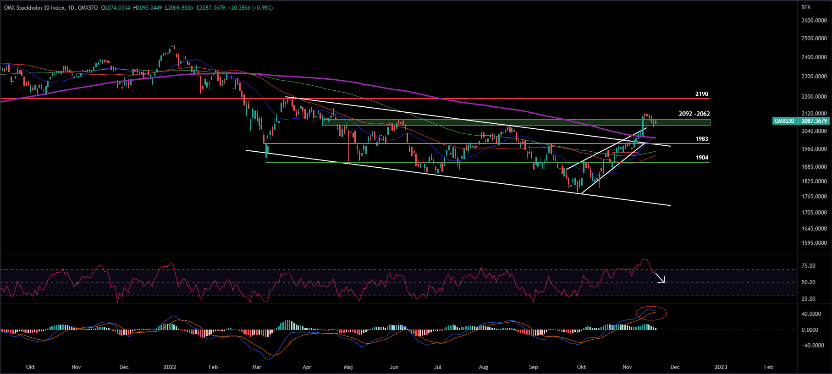Click the 75.00 level on RSI scale
832x374 pixels.
[808, 266]
